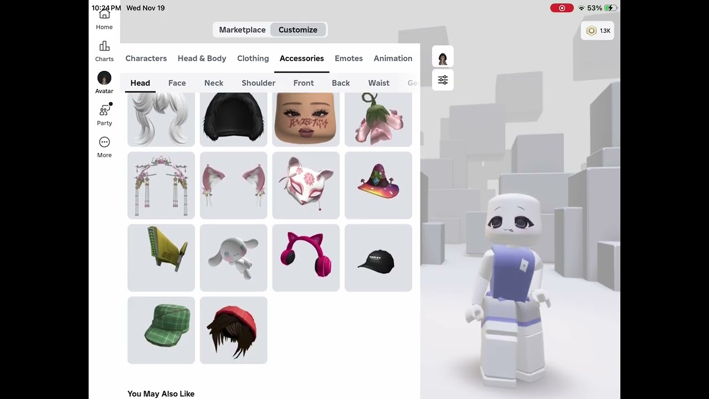Select the Neck subcategory
Viewport: 709px width, 399px height.
(213, 83)
